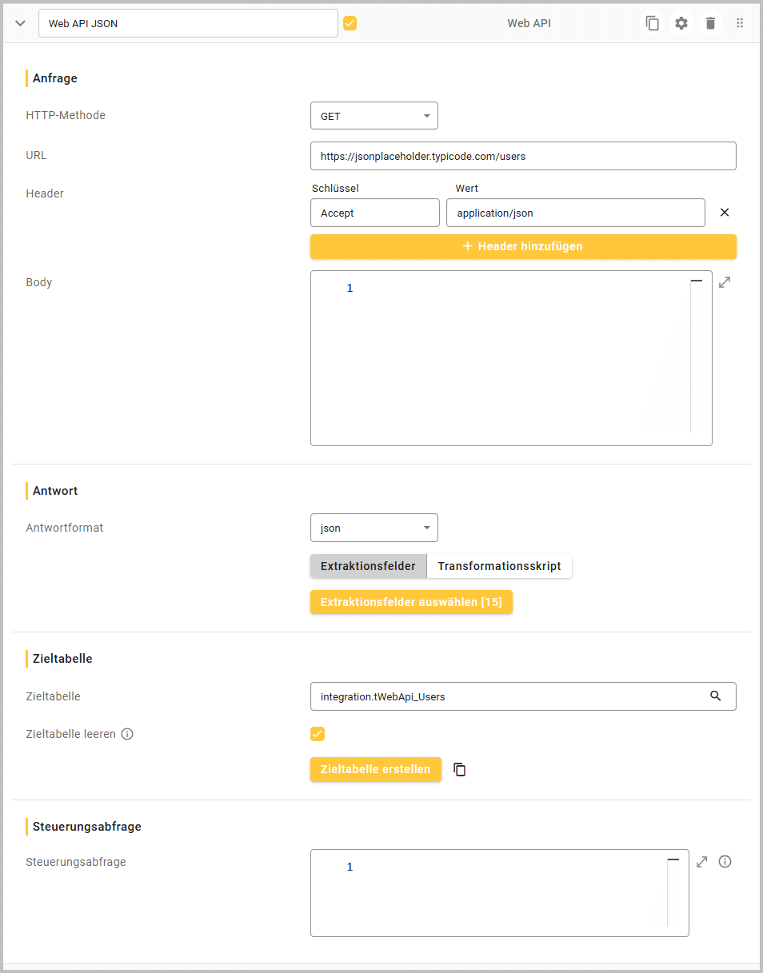Screen dimensions: 763x973
Task: Open the HTTP-Methode dropdown showing GET
Action: coord(374,115)
